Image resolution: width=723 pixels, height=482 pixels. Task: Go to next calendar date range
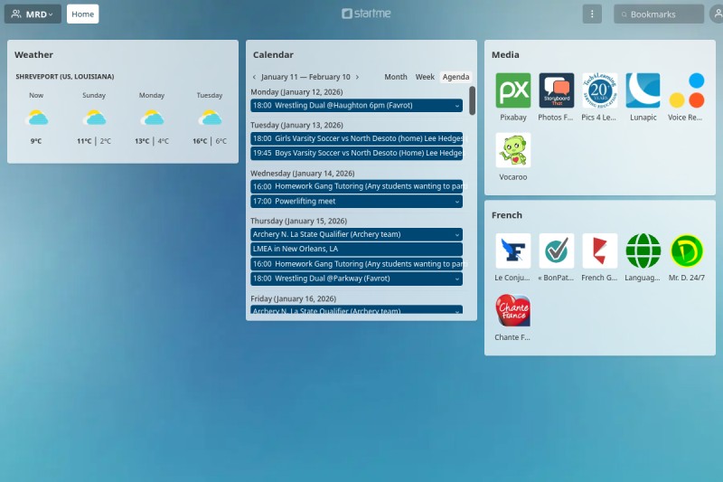coord(357,78)
